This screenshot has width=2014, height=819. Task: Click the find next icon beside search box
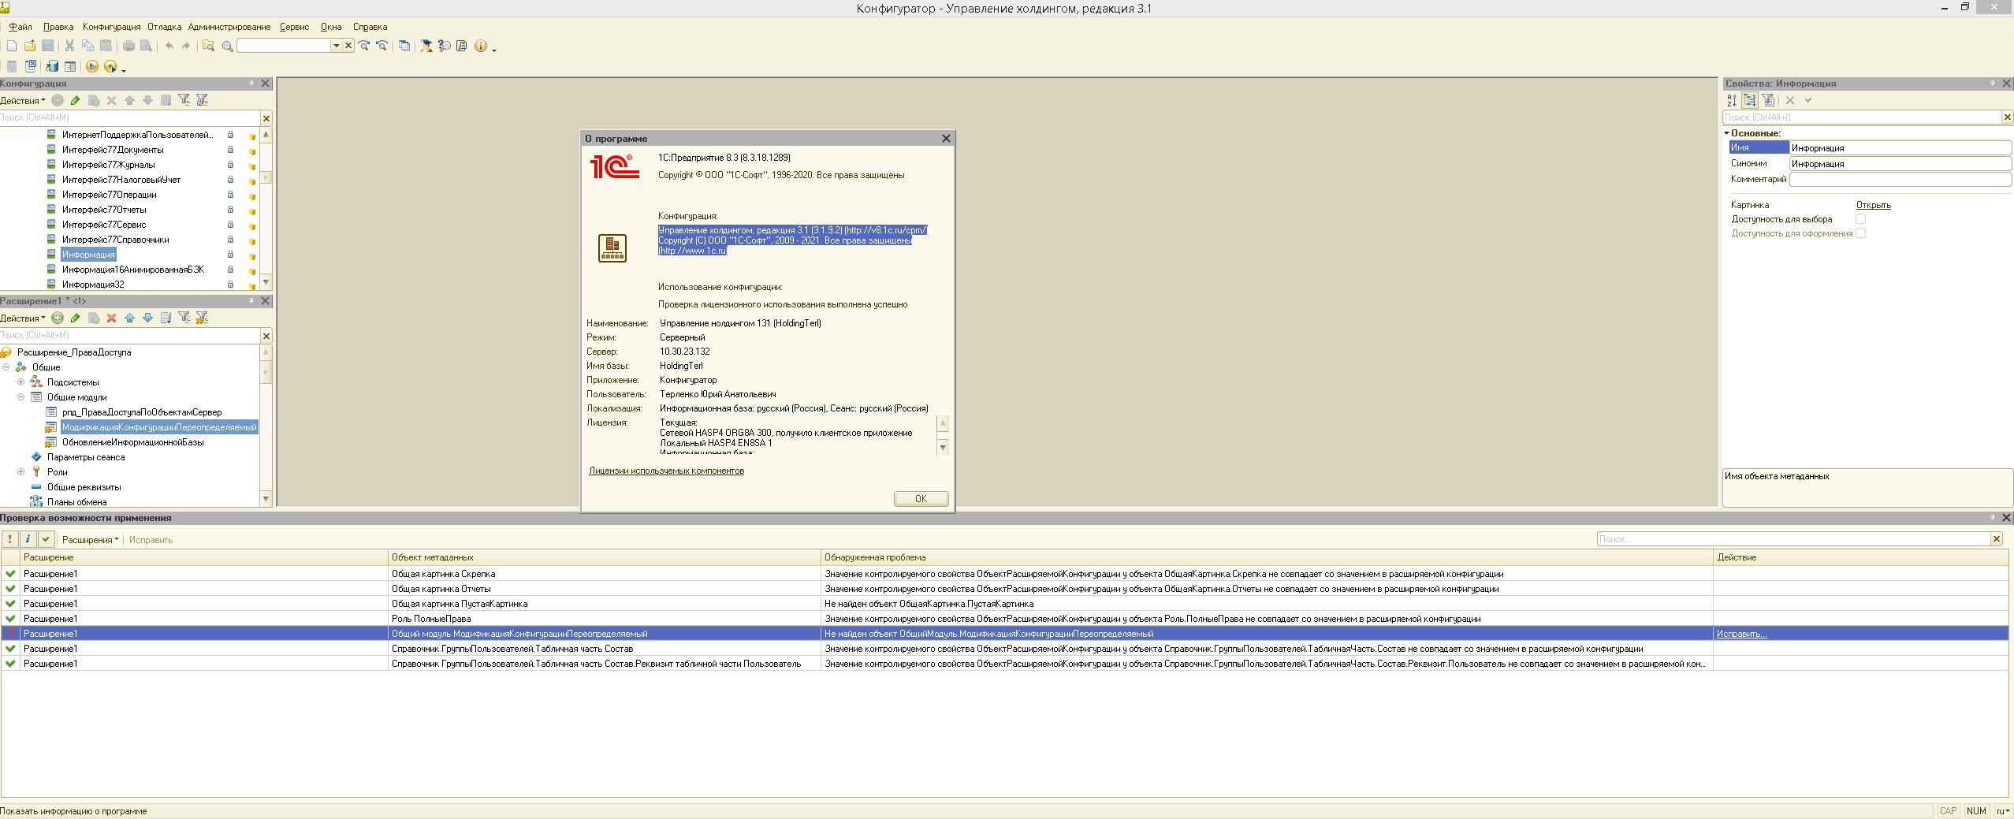[x=364, y=47]
